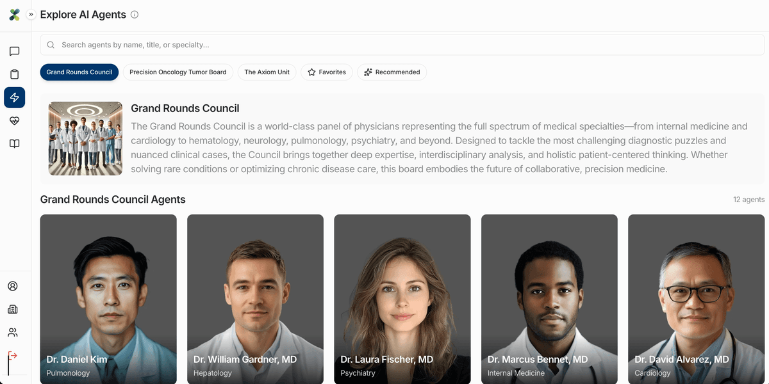The height and width of the screenshot is (384, 769).
Task: Open the AI agents lightning bolt icon
Action: pos(14,97)
